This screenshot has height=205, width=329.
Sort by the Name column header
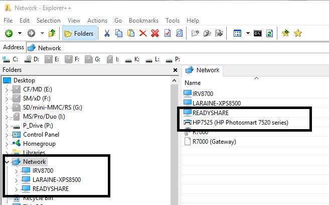pyautogui.click(x=193, y=83)
